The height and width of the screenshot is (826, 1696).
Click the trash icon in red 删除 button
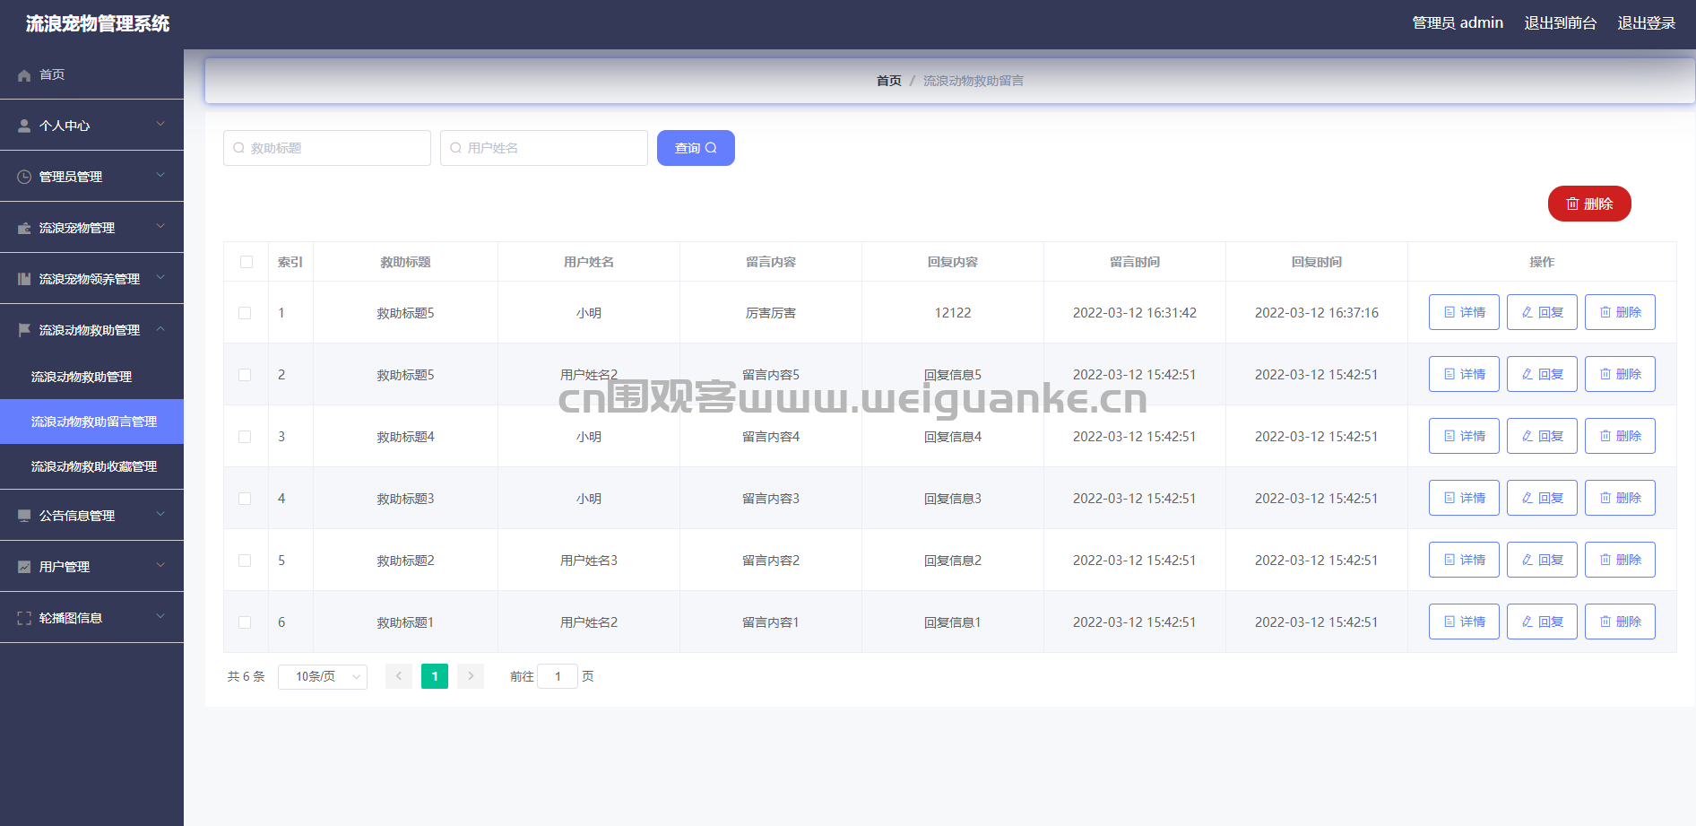1572,204
